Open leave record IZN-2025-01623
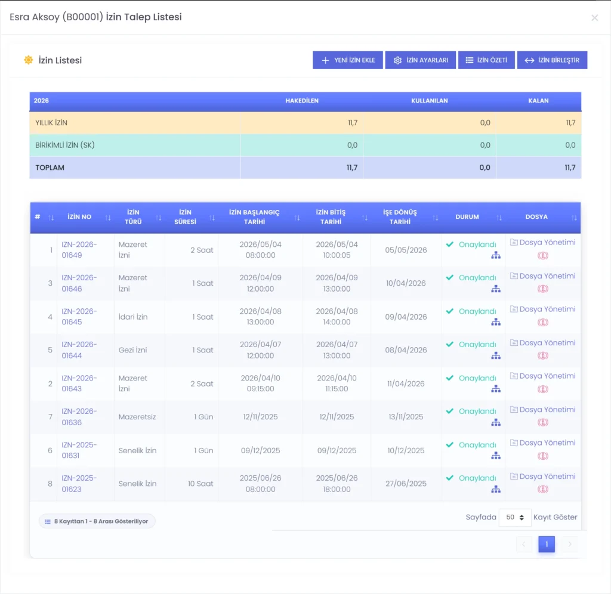This screenshot has width=611, height=594. (79, 484)
